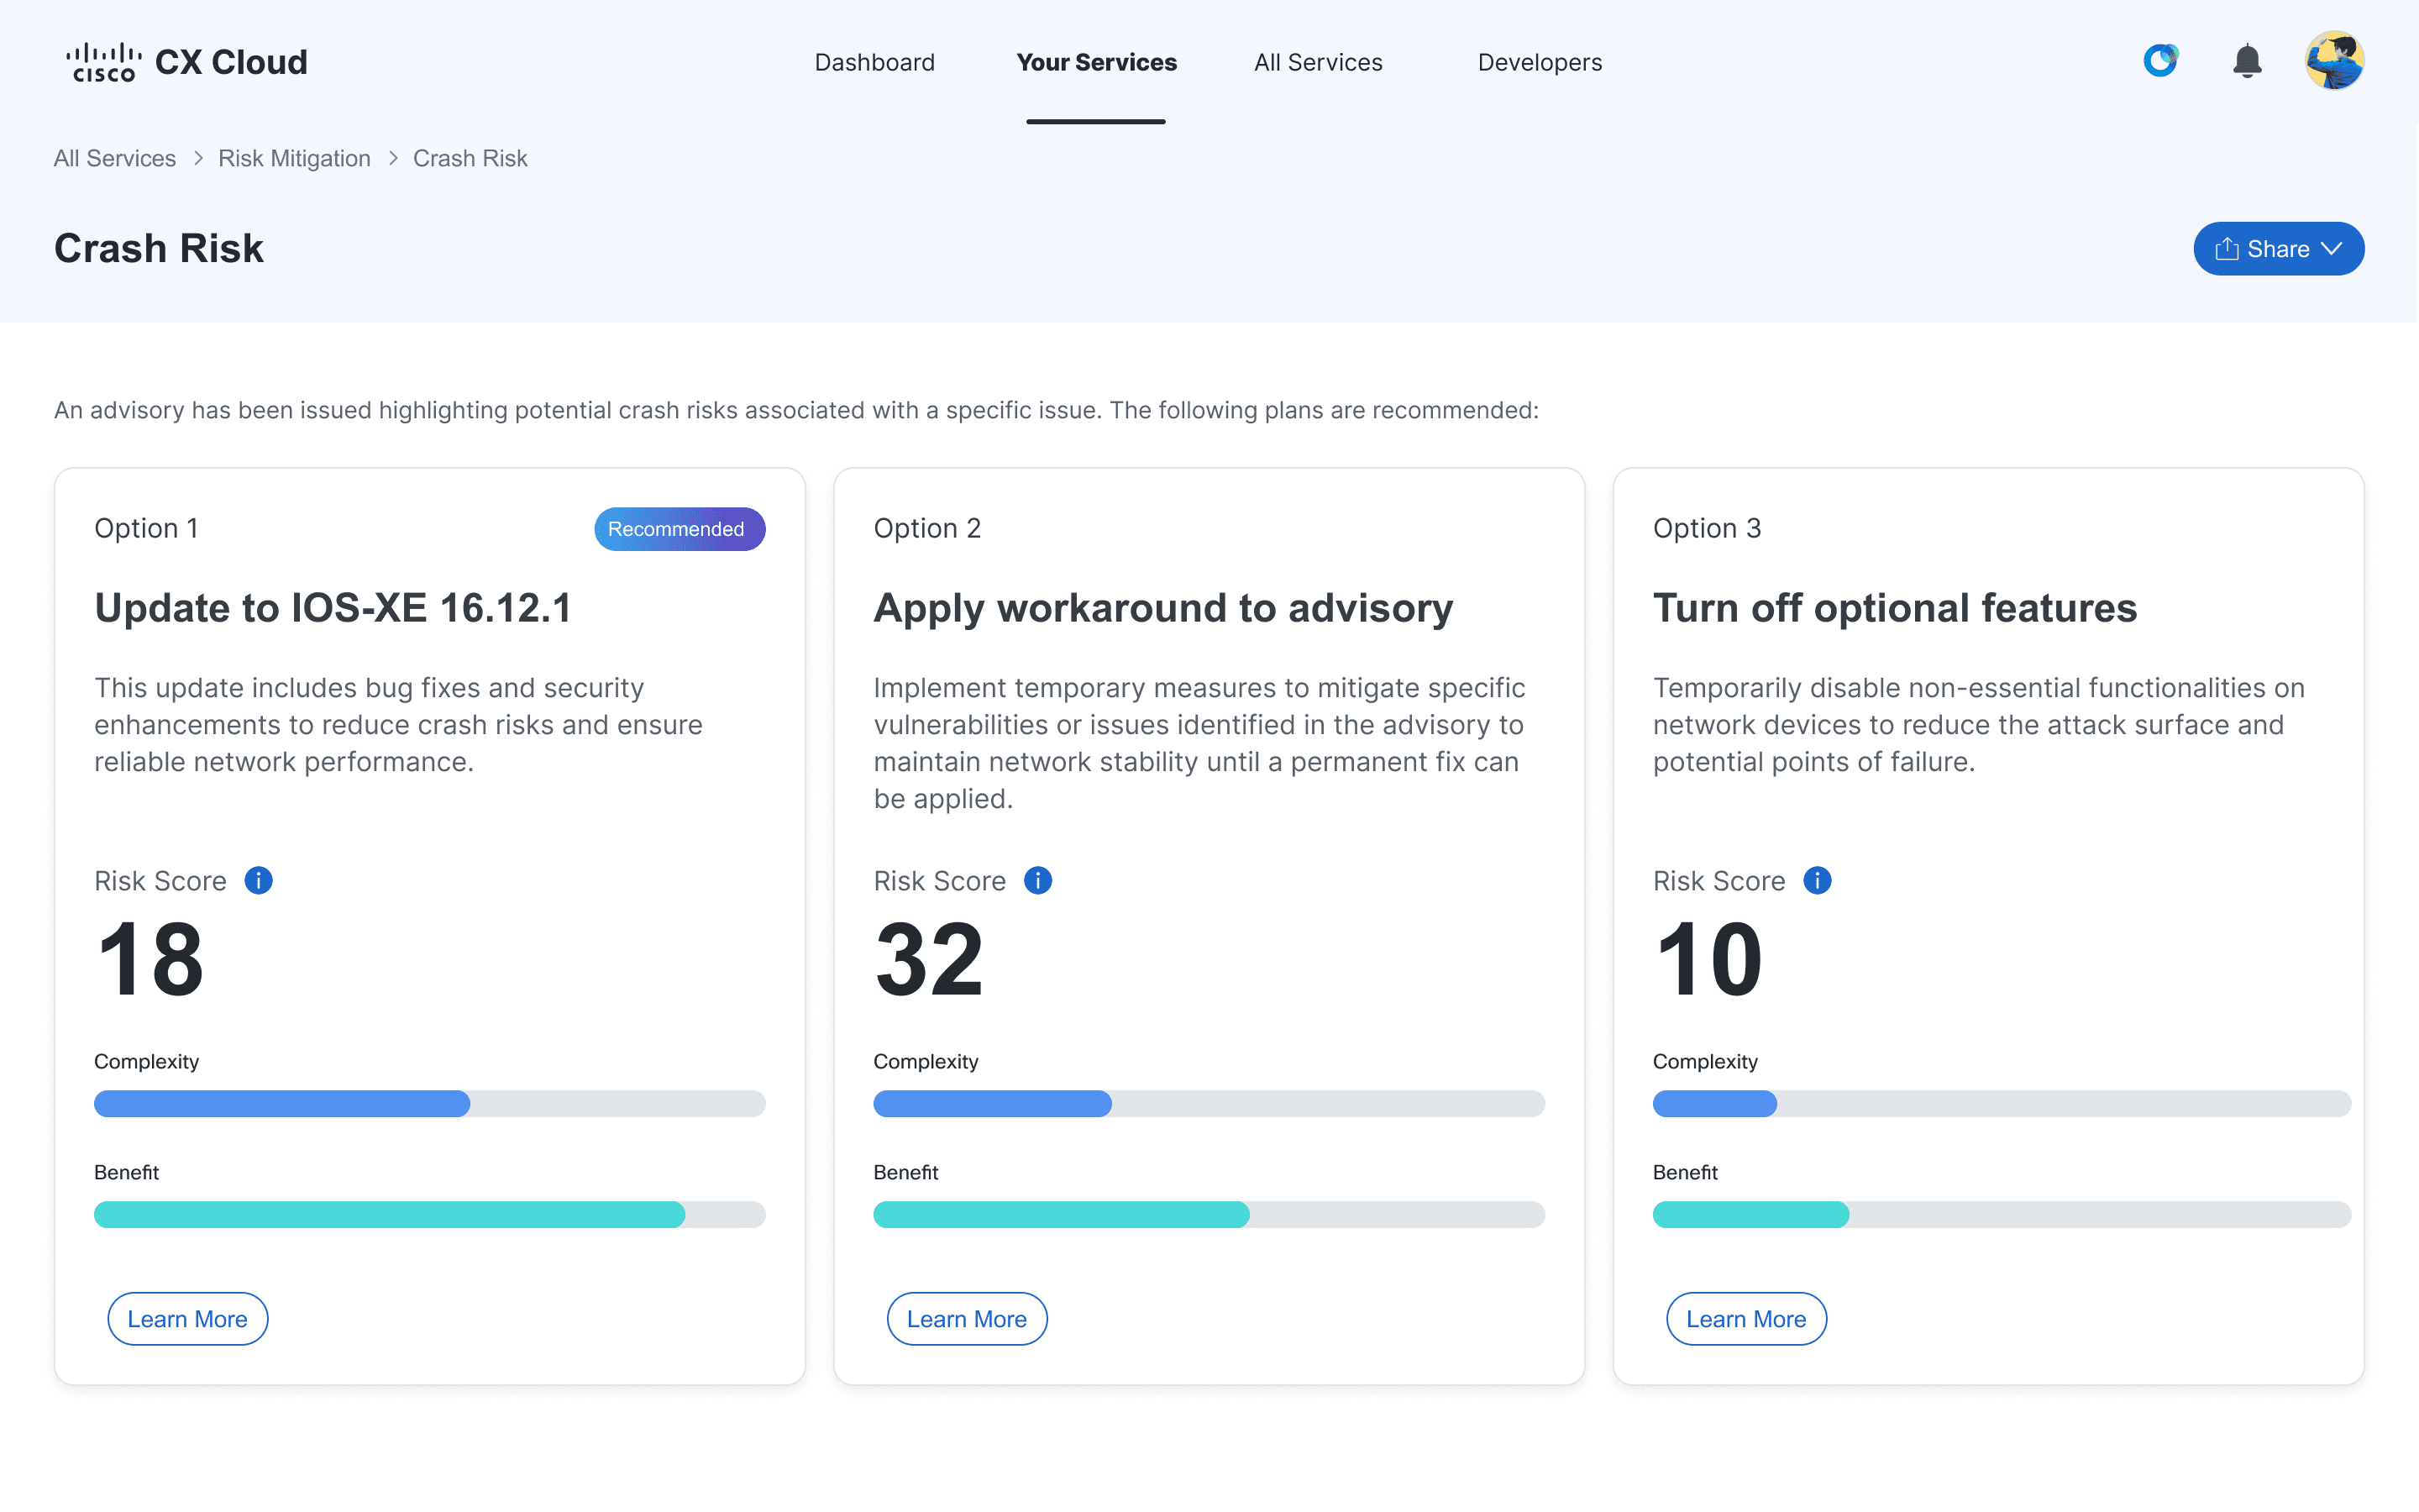This screenshot has width=2419, height=1512.
Task: Open the notifications bell
Action: coord(2247,61)
